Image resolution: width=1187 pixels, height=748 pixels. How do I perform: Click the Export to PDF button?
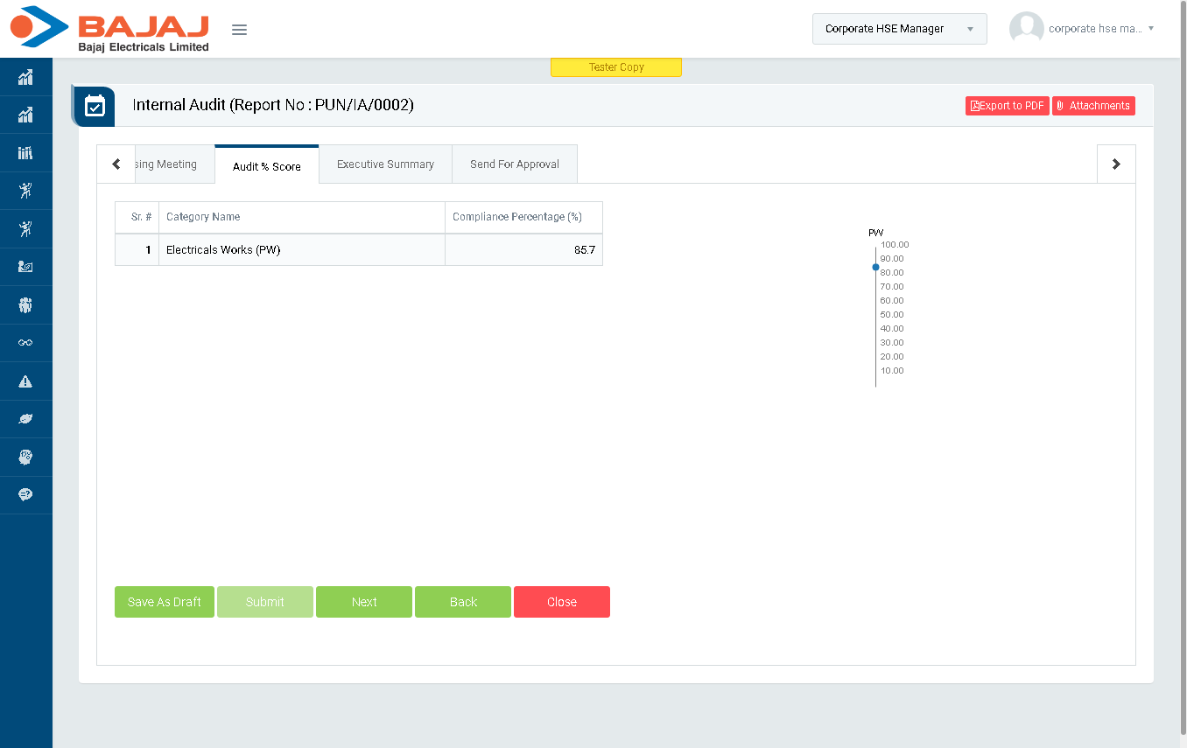coord(1007,106)
